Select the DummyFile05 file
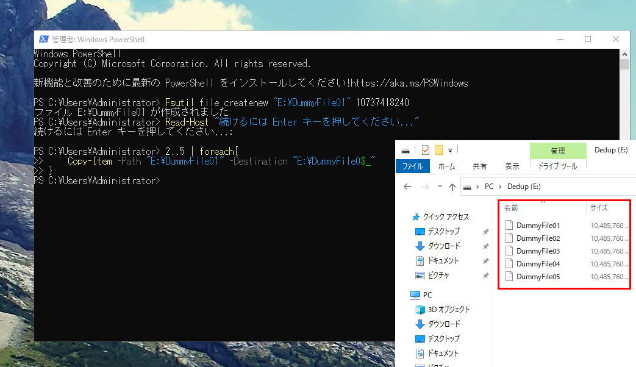This screenshot has height=367, width=636. click(x=538, y=277)
